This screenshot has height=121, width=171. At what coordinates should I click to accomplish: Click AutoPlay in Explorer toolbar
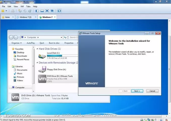point(31,43)
